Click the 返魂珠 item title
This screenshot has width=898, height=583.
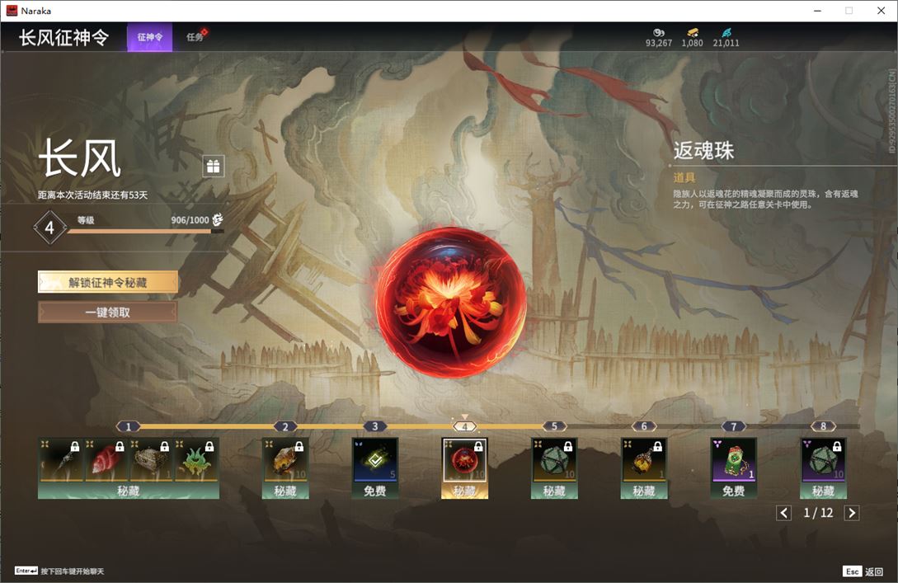(x=704, y=151)
